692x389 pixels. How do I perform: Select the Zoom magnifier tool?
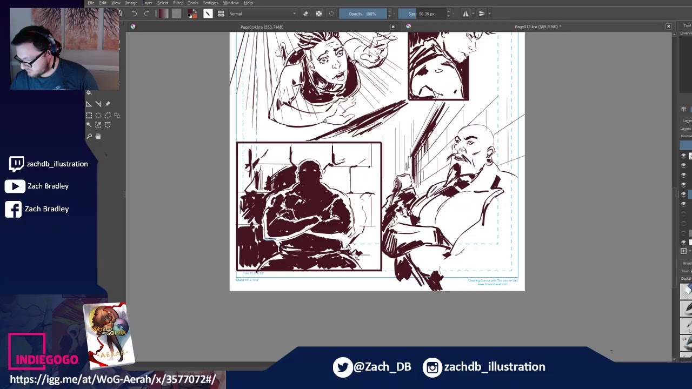pyautogui.click(x=89, y=136)
